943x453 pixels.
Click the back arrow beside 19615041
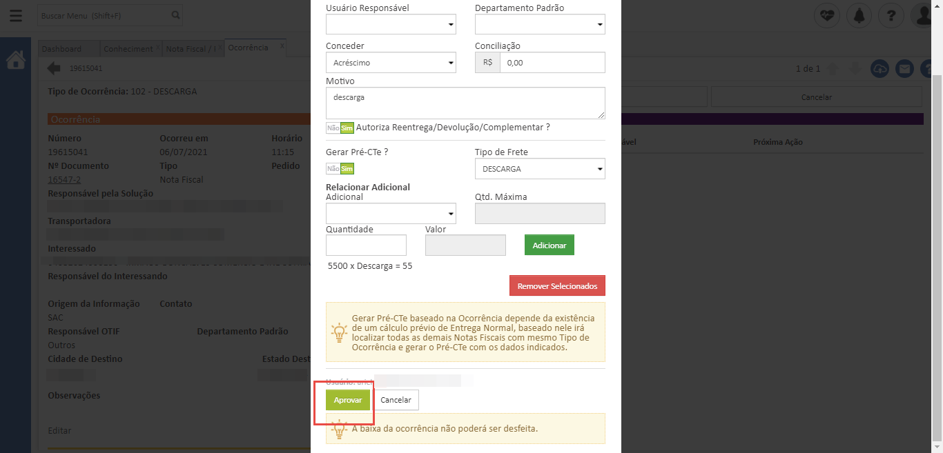point(54,68)
